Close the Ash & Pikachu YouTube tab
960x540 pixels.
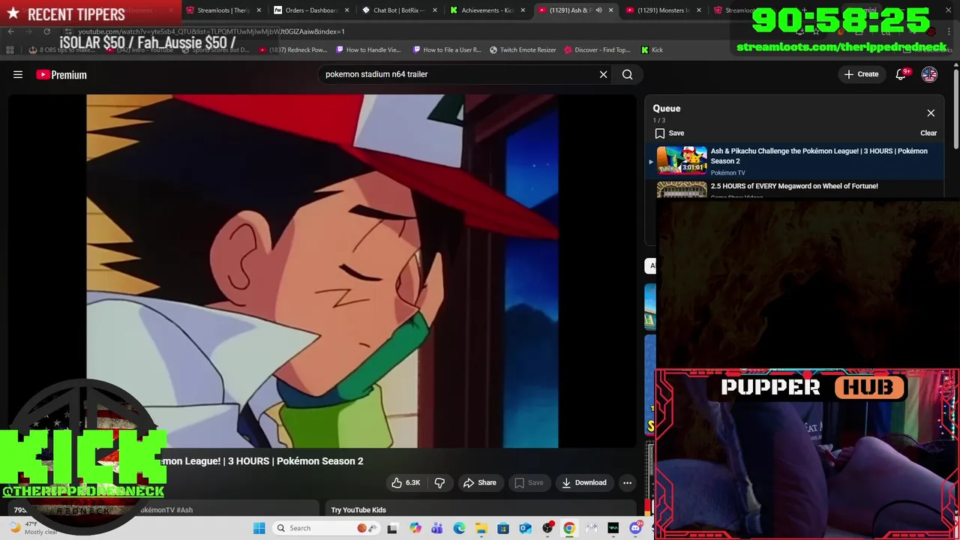point(610,10)
